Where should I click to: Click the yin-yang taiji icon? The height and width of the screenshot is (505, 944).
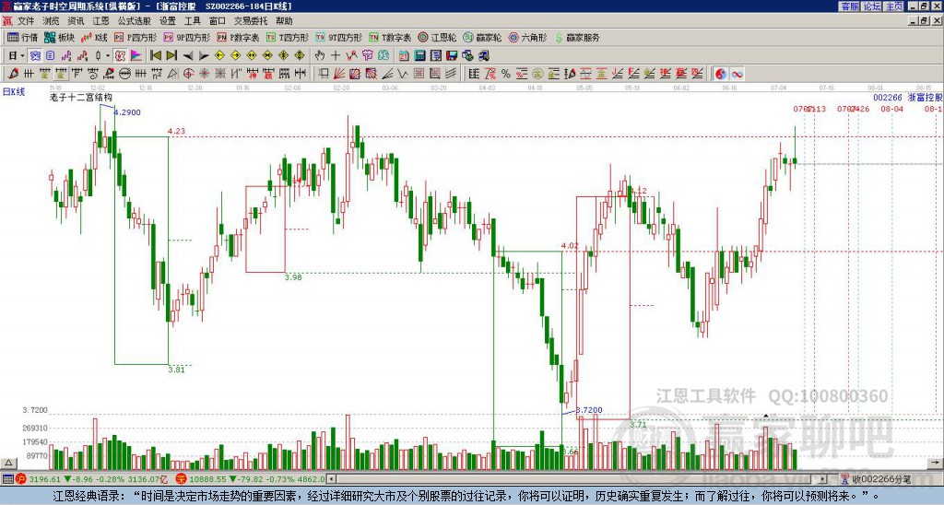pyautogui.click(x=722, y=73)
